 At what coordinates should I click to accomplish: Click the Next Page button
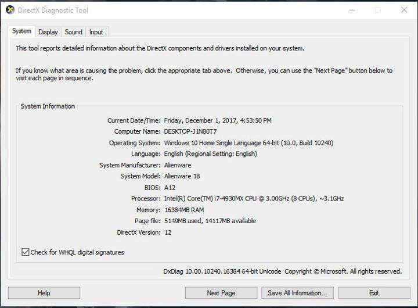(221, 293)
